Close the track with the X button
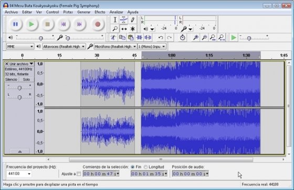This screenshot has height=190, width=294. (x=6, y=64)
